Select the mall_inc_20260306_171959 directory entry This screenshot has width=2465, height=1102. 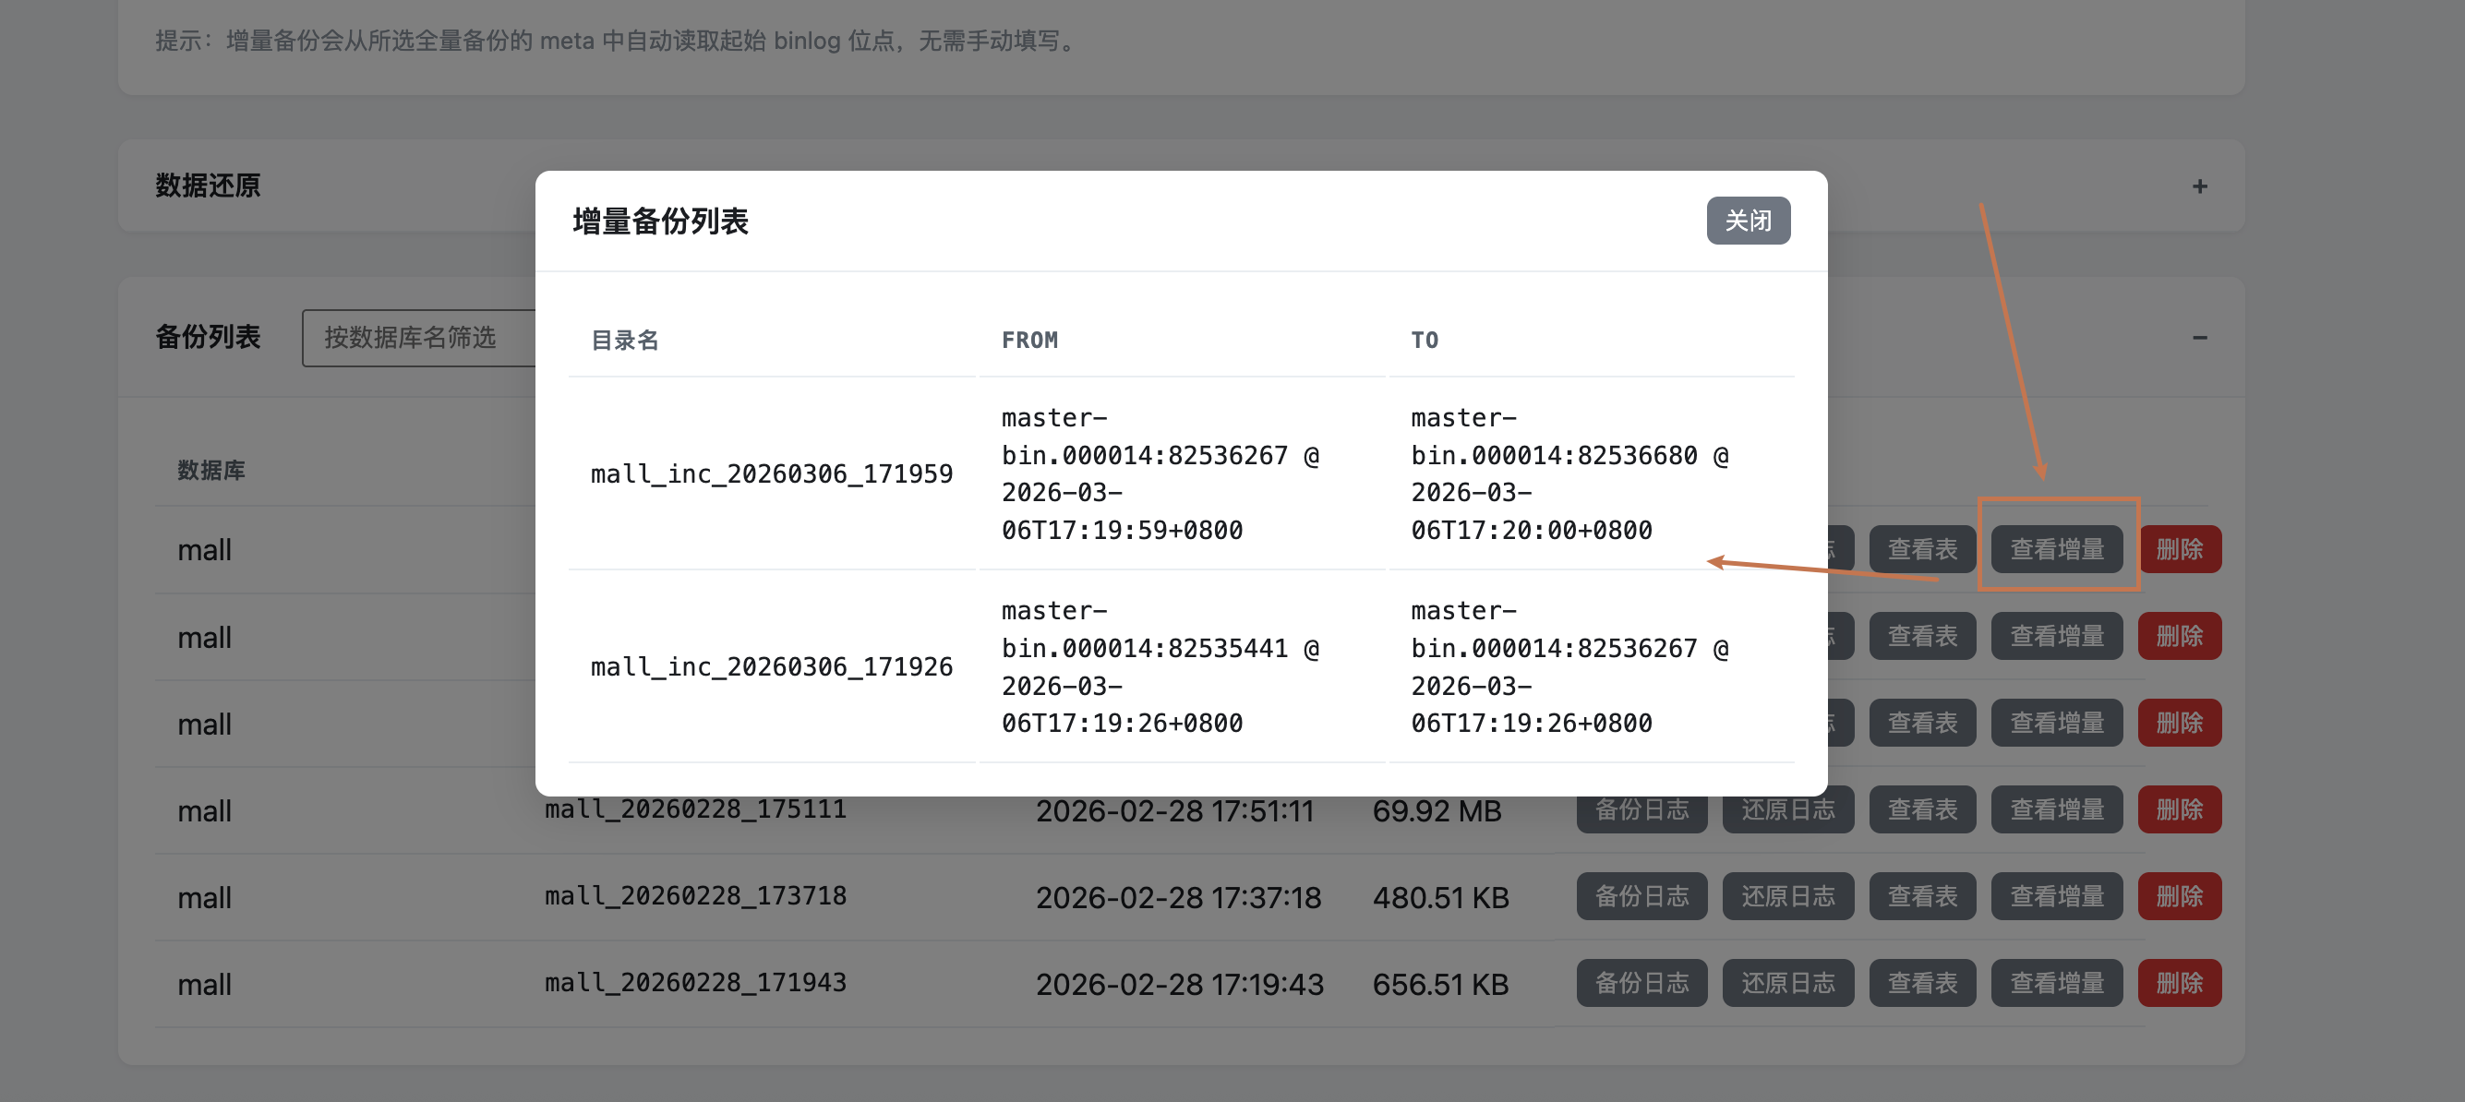click(x=771, y=474)
